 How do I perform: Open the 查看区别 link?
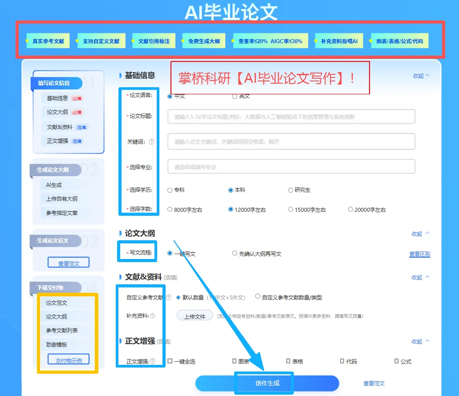tap(419, 254)
